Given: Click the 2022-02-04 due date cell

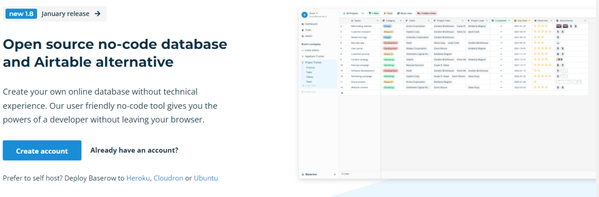Looking at the screenshot, I should coord(520,87).
